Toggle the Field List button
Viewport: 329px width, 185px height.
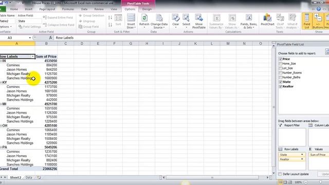coord(307,21)
